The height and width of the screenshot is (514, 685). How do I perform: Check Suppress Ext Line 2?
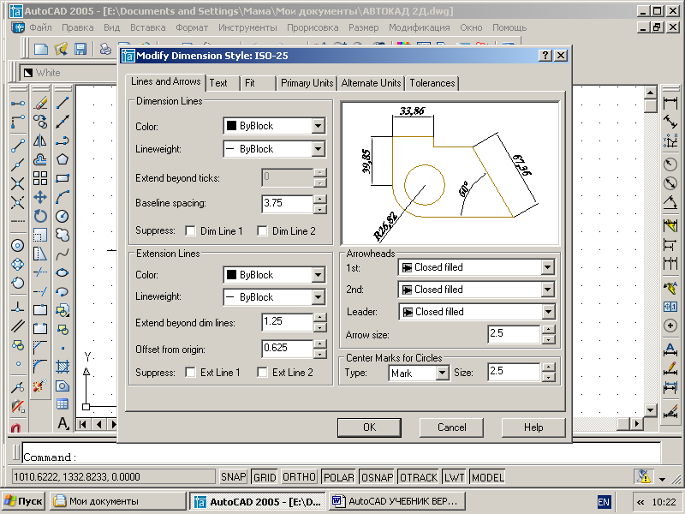pyautogui.click(x=262, y=373)
